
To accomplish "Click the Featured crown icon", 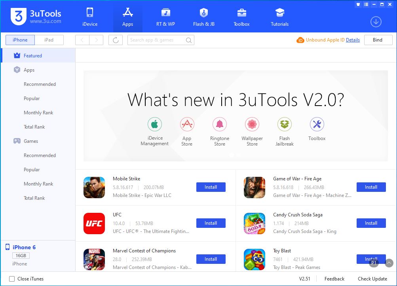I will pyautogui.click(x=17, y=55).
